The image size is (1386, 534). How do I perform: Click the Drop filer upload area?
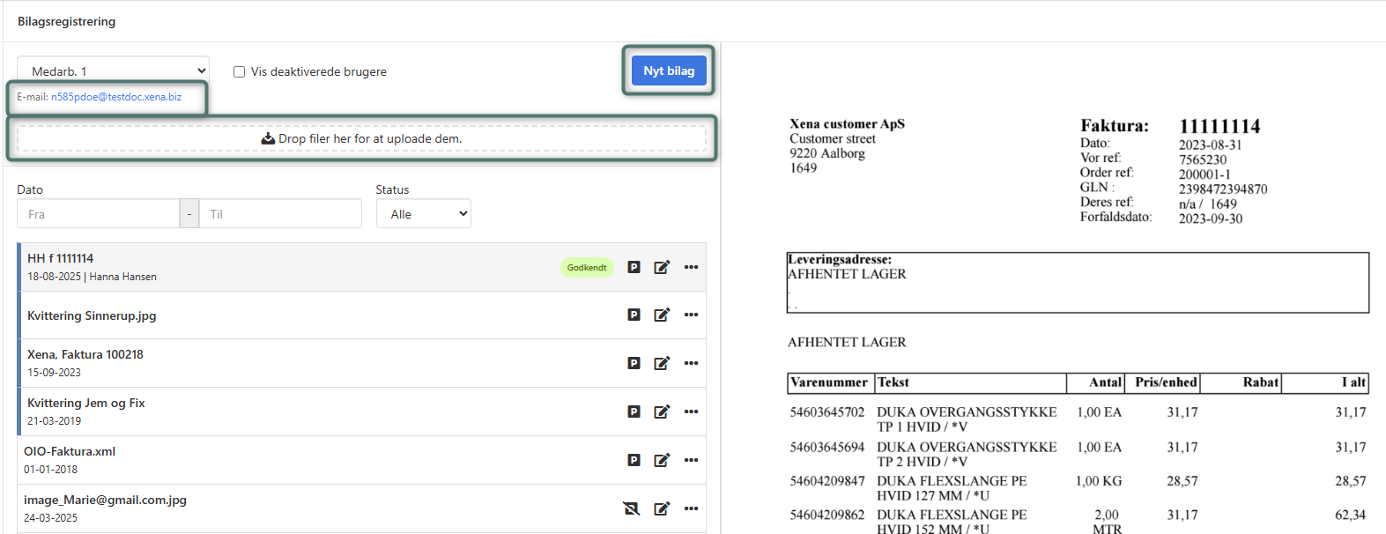coord(361,138)
